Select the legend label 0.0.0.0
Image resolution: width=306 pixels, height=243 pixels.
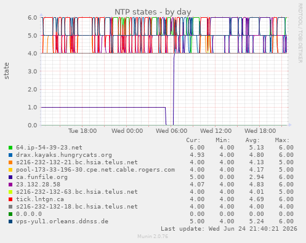29,214
